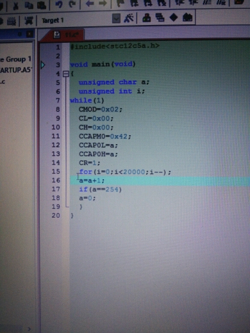Open the Target 1 selection dropdown arrow
This screenshot has width=250, height=333.
[116, 19]
